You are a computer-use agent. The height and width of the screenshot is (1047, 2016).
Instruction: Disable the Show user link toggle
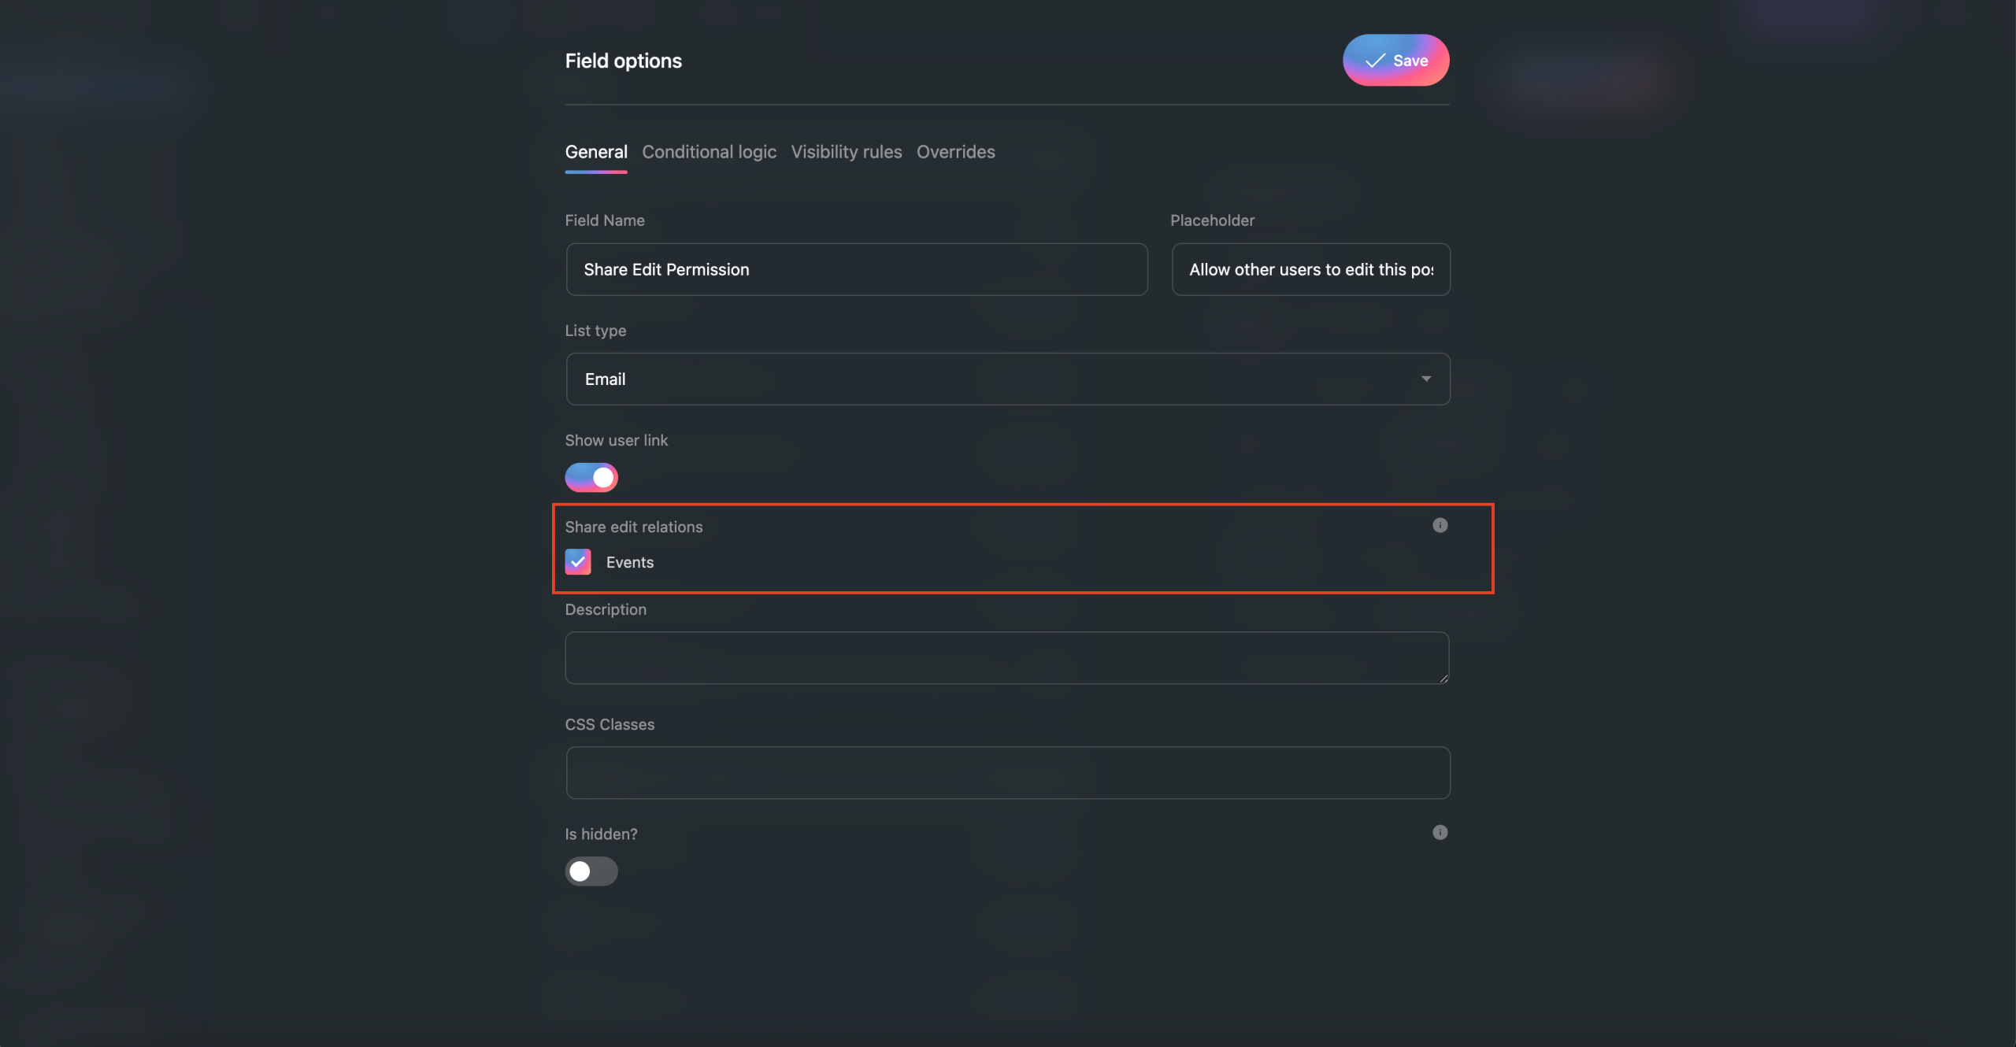[x=591, y=477]
